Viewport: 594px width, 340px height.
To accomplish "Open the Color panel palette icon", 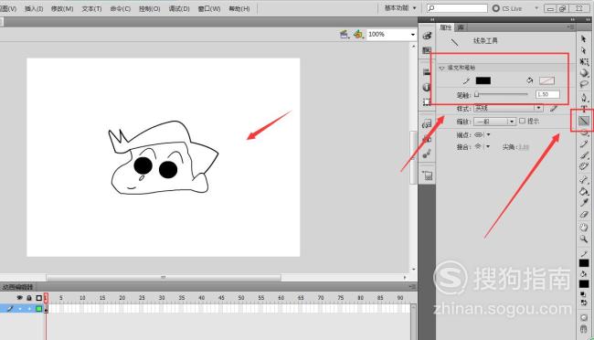I will point(427,36).
